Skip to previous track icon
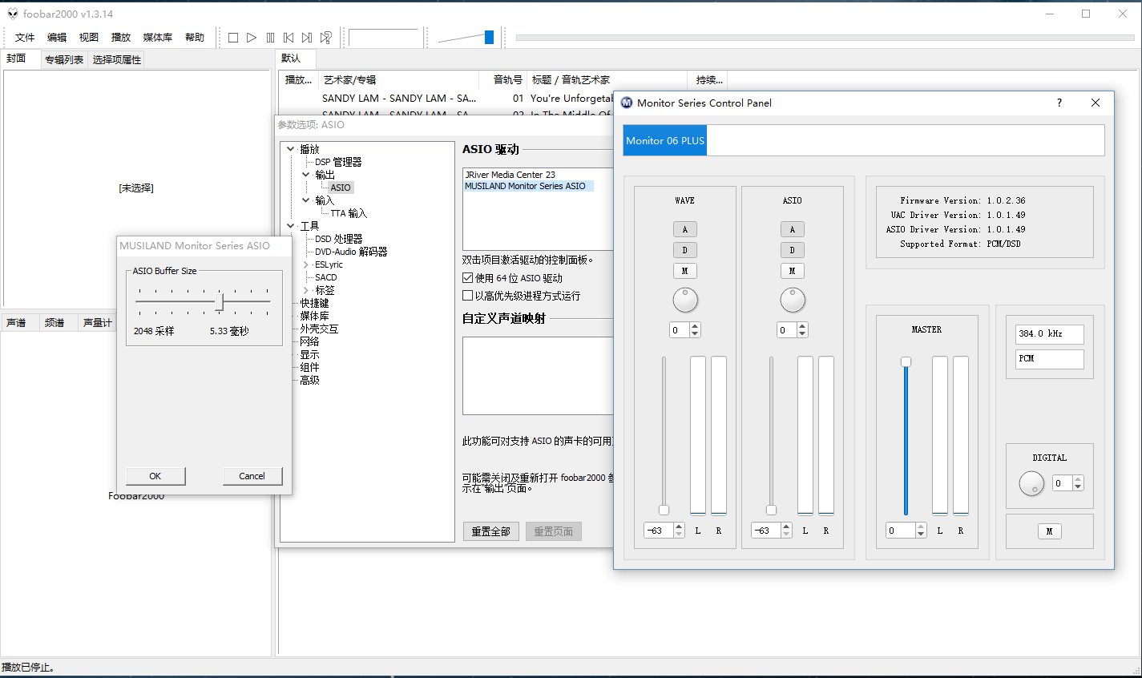 pos(289,38)
